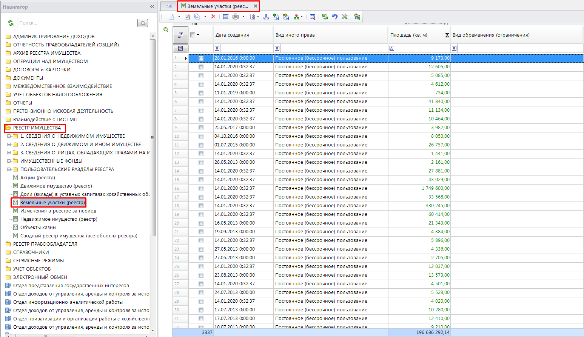This screenshot has height=337, width=584.
Task: Click filter condition icon under Вид обременения
Action: coord(454,48)
